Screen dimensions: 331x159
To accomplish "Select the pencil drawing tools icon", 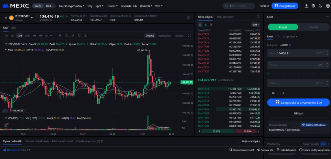I will point(73,36).
